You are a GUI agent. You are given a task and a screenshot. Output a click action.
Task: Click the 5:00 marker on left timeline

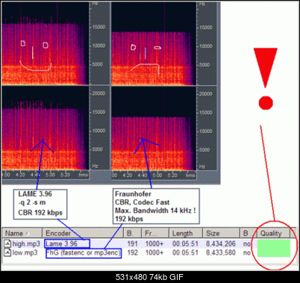coord(50,175)
